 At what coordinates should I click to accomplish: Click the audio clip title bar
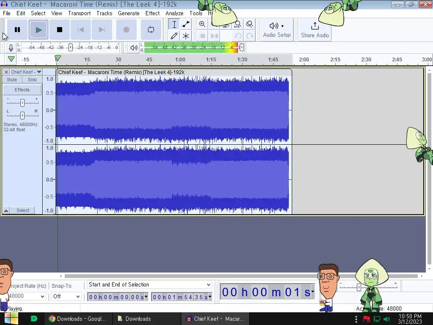coord(174,72)
